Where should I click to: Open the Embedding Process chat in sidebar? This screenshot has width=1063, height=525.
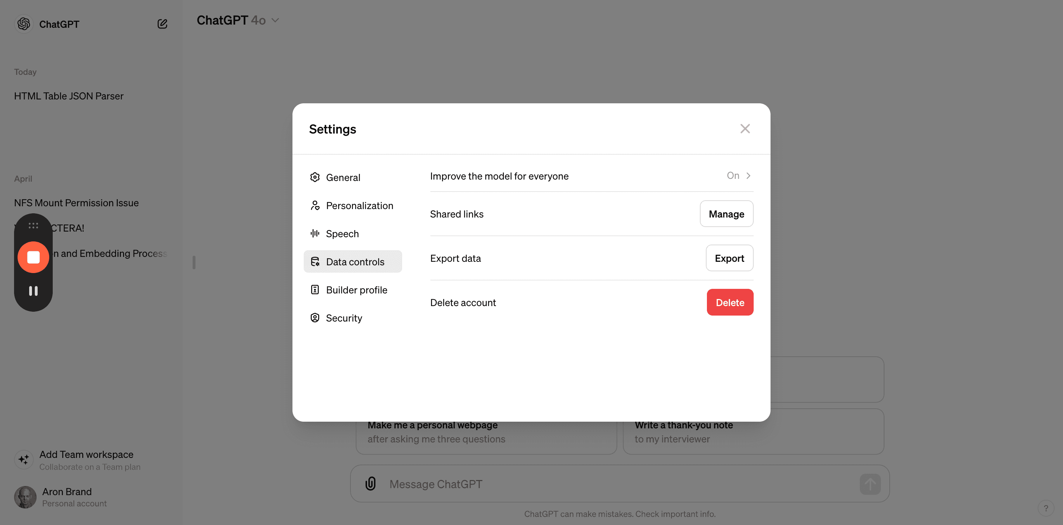pos(110,253)
